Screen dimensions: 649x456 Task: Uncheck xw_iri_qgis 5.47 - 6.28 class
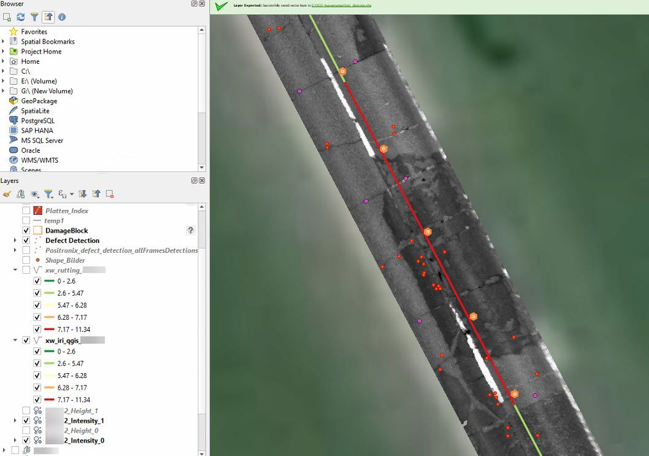pyautogui.click(x=37, y=375)
